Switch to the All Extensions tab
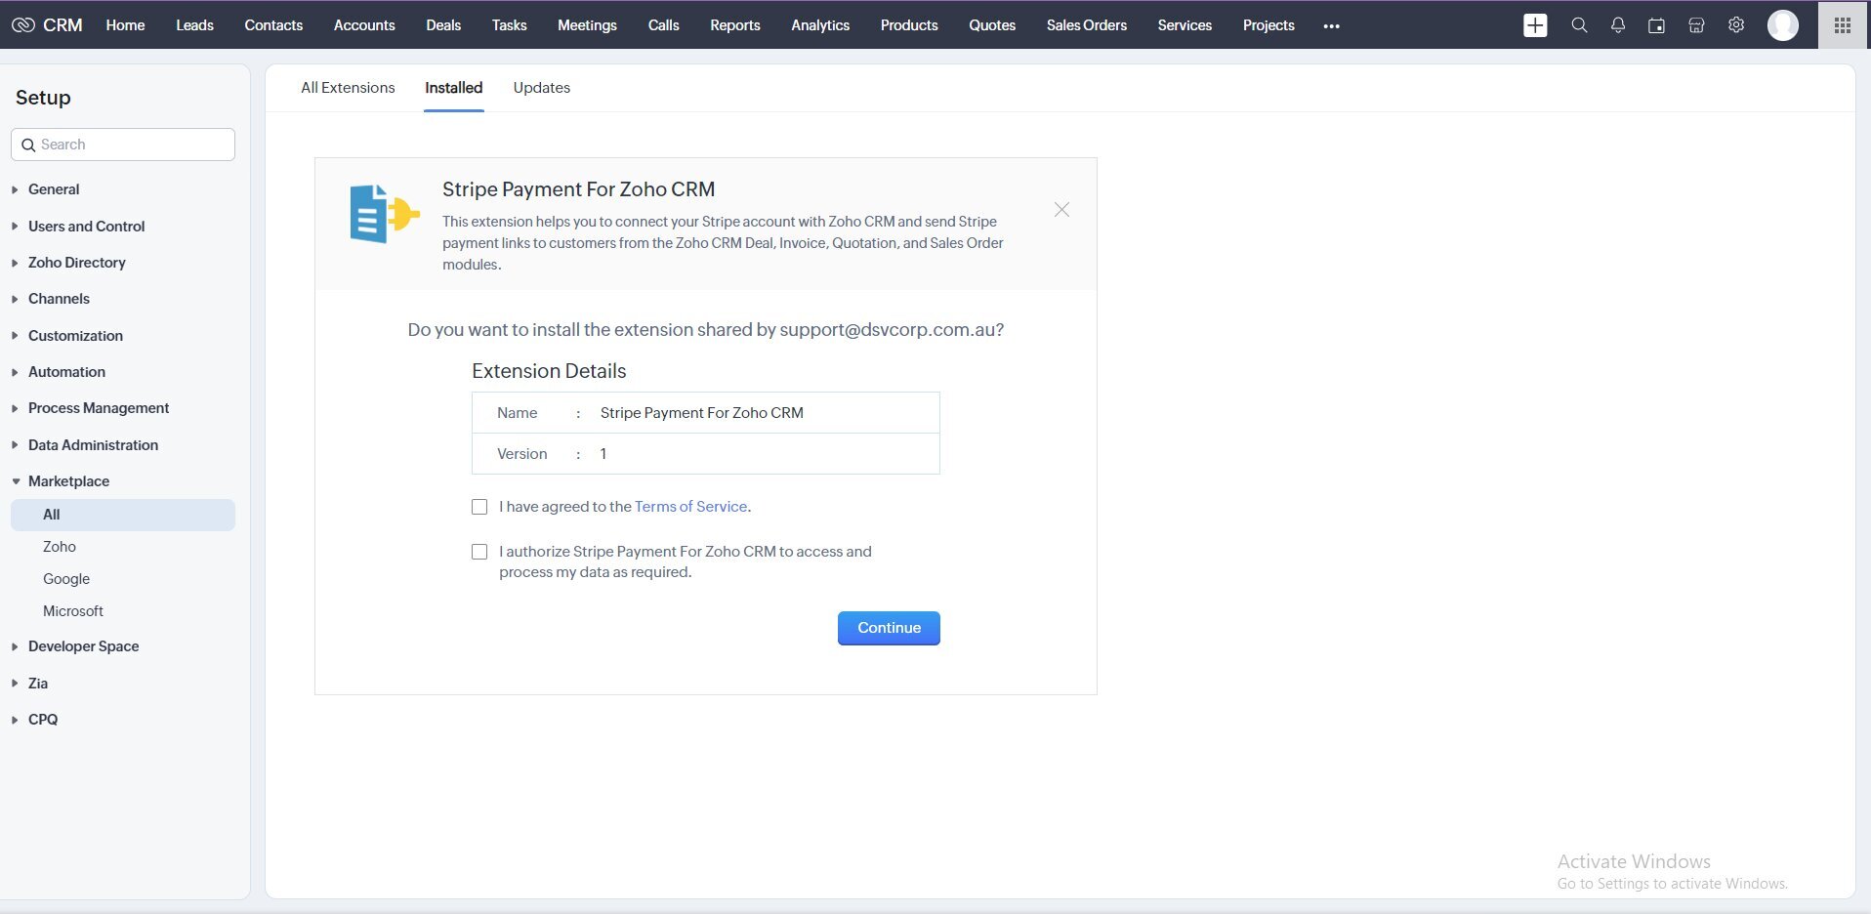Viewport: 1871px width, 914px height. [348, 88]
